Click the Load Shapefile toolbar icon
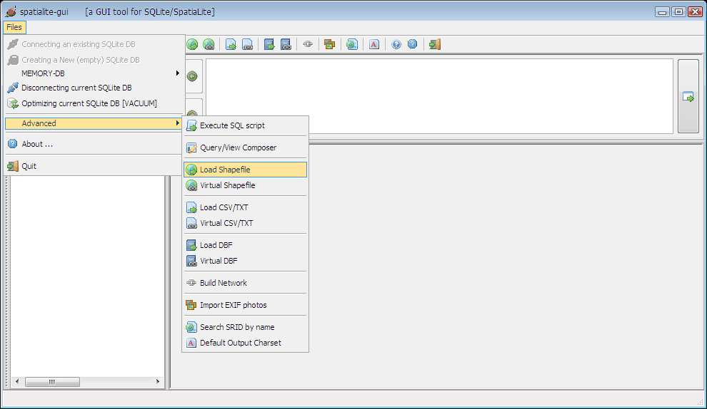 (x=192, y=44)
